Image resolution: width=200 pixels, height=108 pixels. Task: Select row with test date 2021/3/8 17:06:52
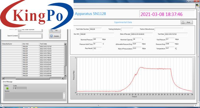pos(33,58)
